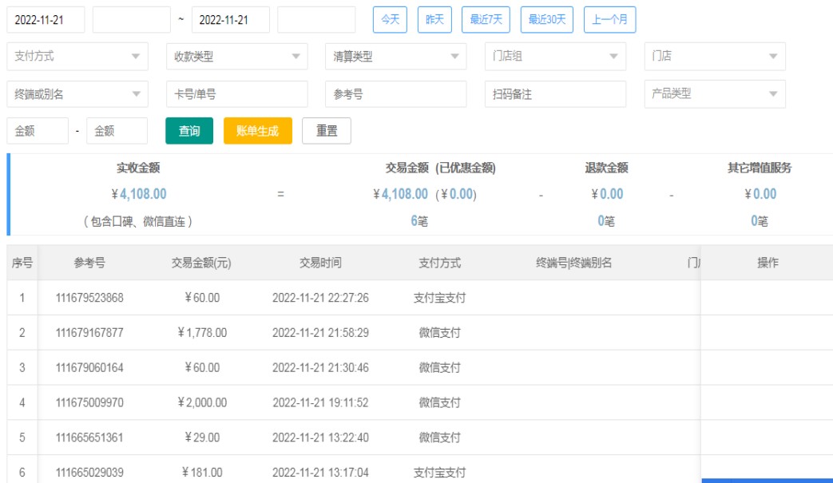The height and width of the screenshot is (483, 833).
Task: Click the 今天 quick date button
Action: pyautogui.click(x=390, y=20)
